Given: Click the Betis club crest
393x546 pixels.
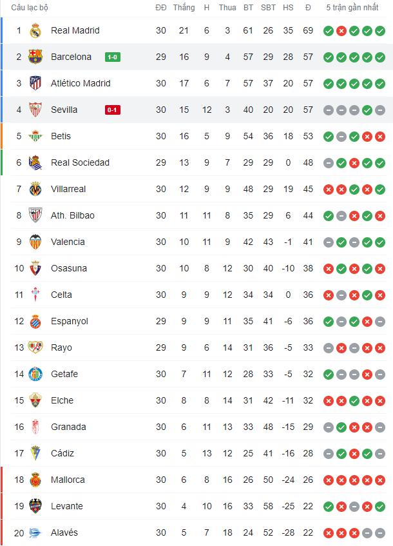Looking at the screenshot, I should tap(35, 136).
